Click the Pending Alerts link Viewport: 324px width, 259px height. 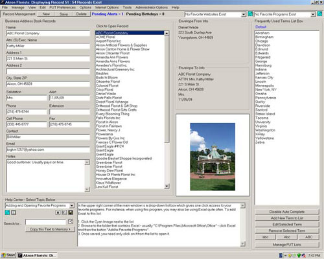click(108, 14)
